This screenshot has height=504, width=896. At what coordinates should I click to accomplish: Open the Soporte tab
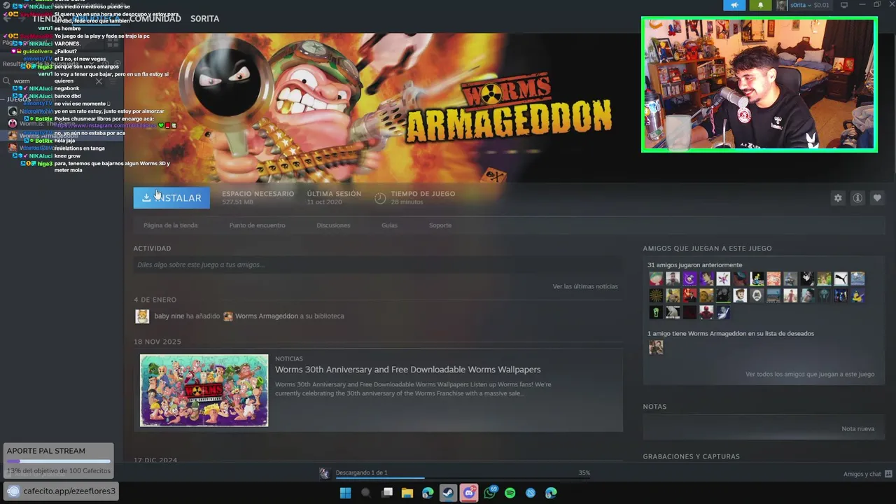[440, 225]
